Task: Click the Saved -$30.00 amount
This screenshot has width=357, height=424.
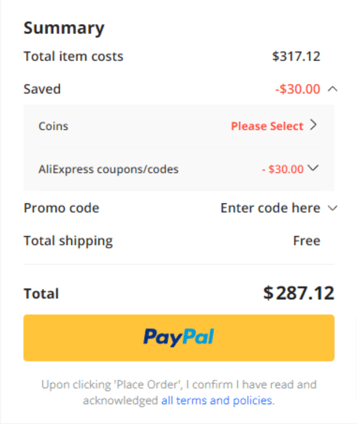Action: 298,89
